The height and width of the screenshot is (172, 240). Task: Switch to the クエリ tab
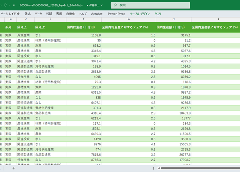(x=158, y=14)
